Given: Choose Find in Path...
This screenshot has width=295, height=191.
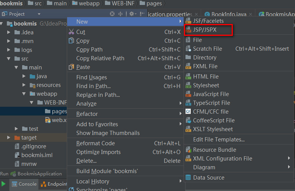Looking at the screenshot, I should tap(93, 86).
